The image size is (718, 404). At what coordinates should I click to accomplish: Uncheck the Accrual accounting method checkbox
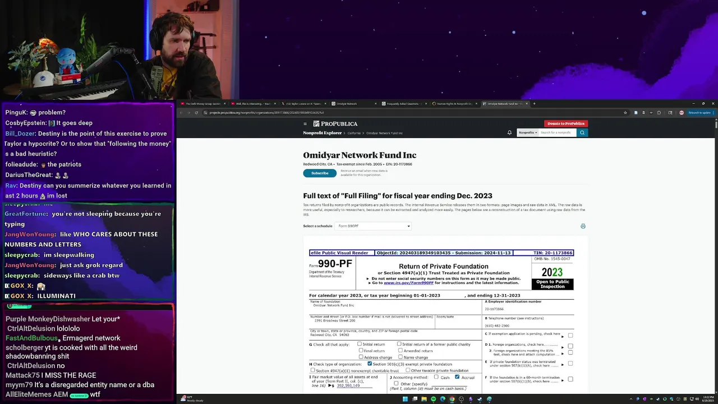pyautogui.click(x=457, y=377)
